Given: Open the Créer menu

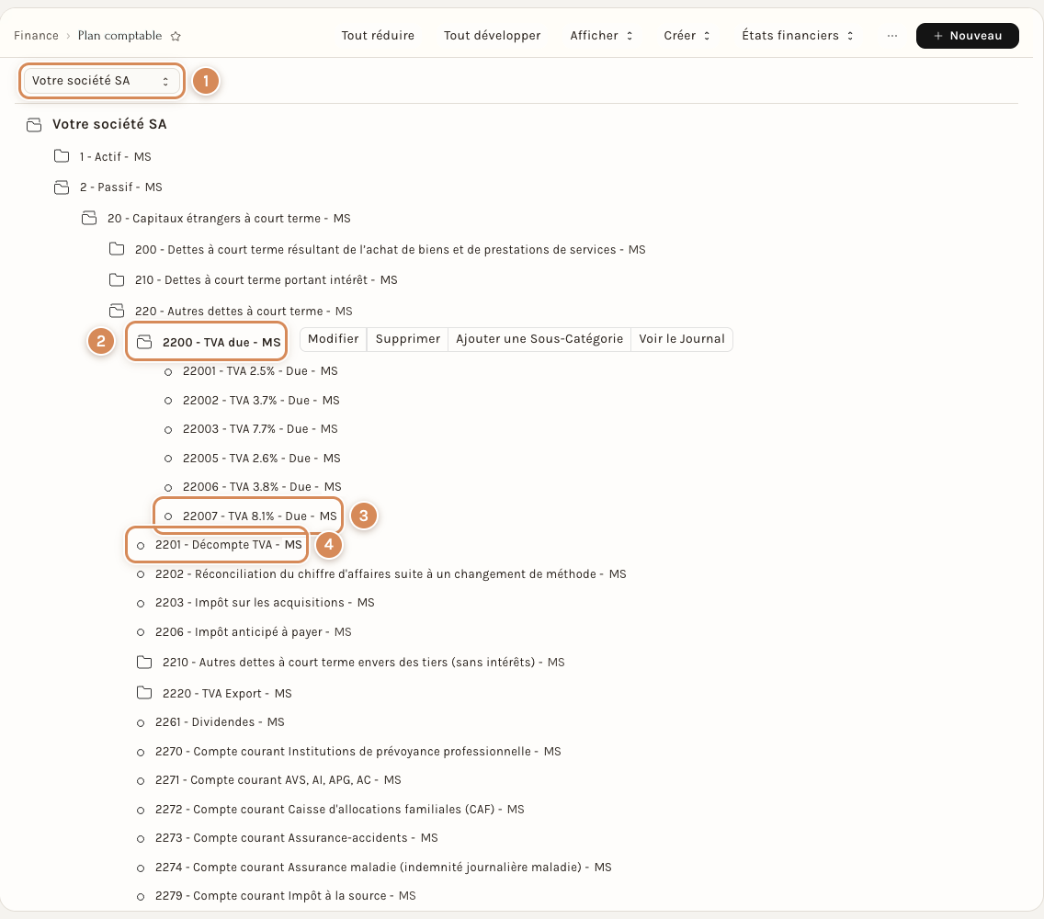Looking at the screenshot, I should [687, 36].
